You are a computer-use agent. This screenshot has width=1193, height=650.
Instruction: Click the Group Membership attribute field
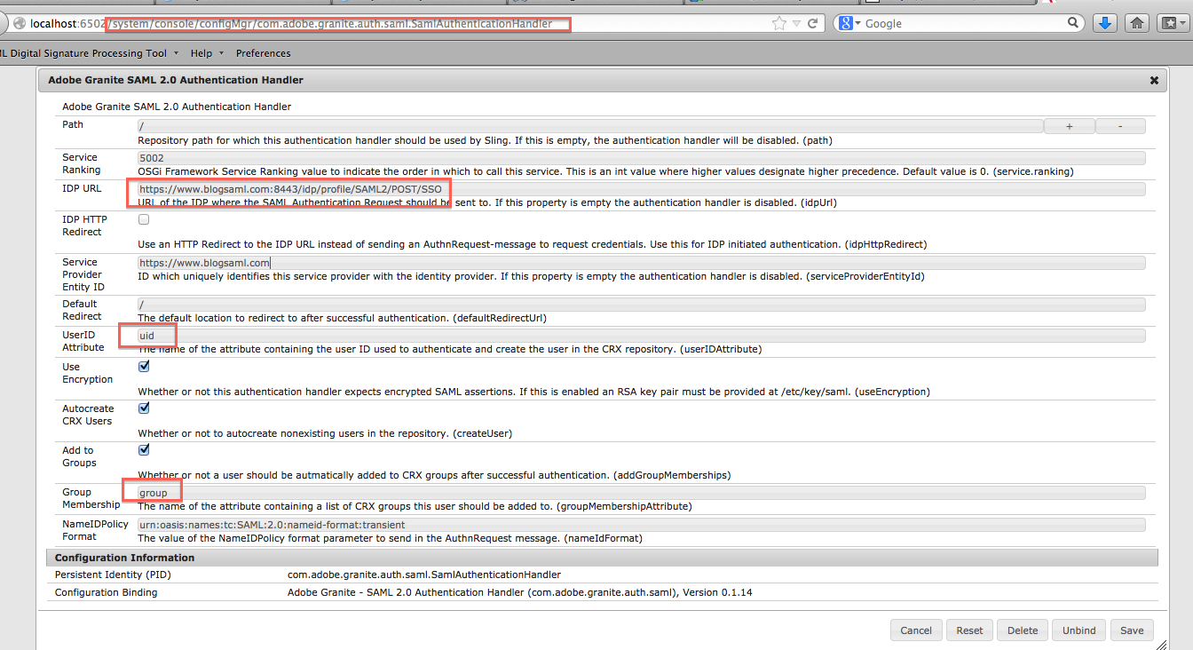click(x=641, y=493)
